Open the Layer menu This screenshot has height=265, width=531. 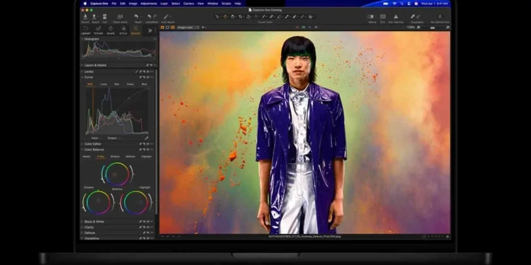coord(164,4)
